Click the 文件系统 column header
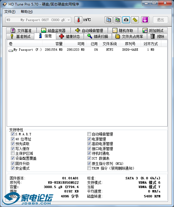This screenshot has height=207, width=174. [x=110, y=44]
